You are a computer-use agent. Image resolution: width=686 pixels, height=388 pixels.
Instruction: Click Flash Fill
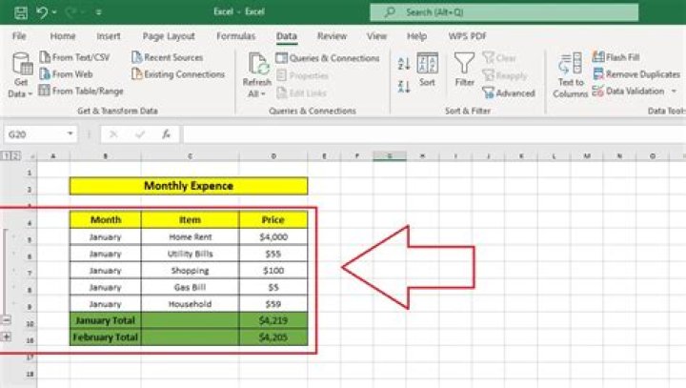point(616,57)
